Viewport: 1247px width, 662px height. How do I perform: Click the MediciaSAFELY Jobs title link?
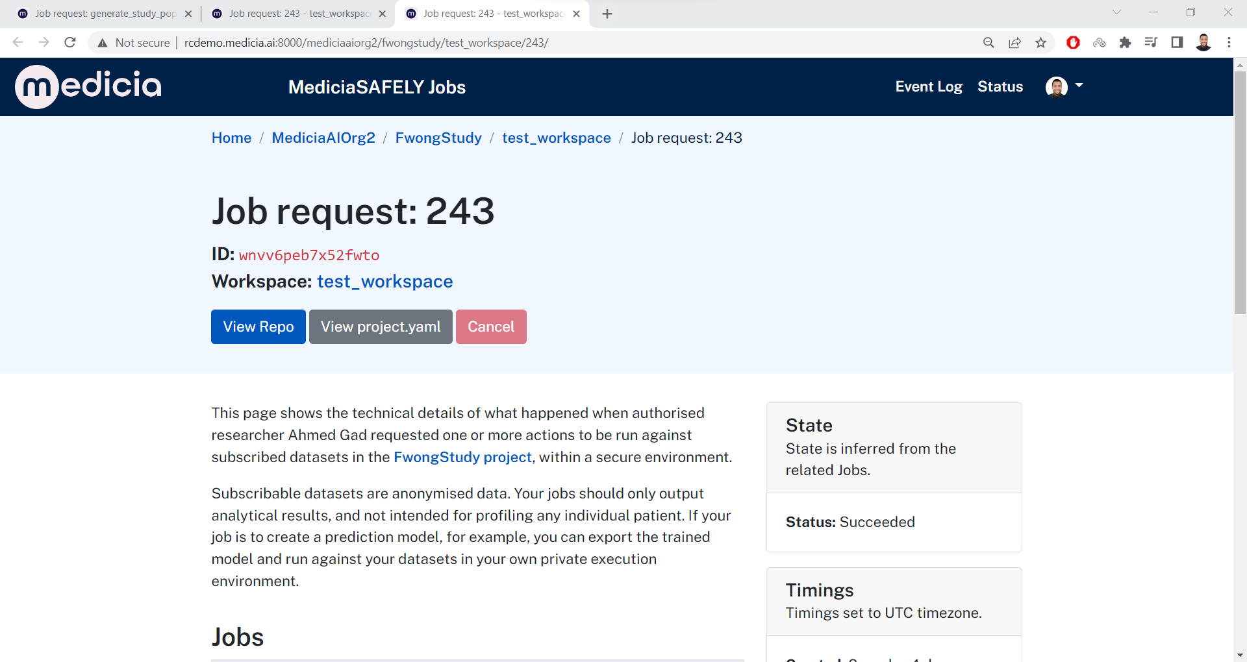[377, 87]
